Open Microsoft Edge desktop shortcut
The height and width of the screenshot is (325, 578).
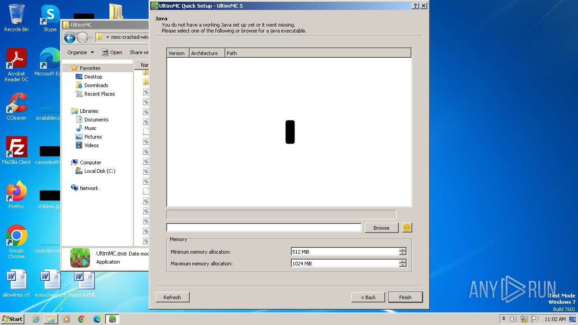coord(49,62)
